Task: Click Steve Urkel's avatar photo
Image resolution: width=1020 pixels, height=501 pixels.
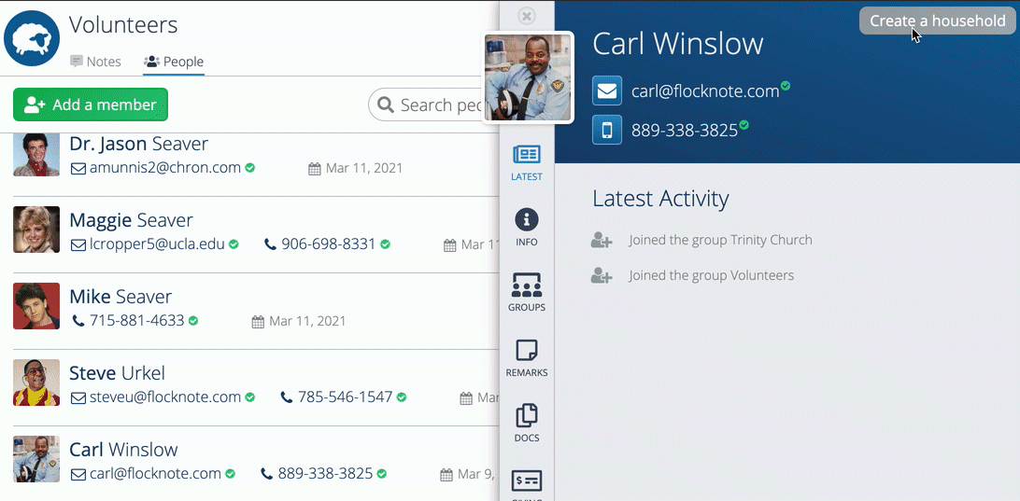Action: pos(36,383)
